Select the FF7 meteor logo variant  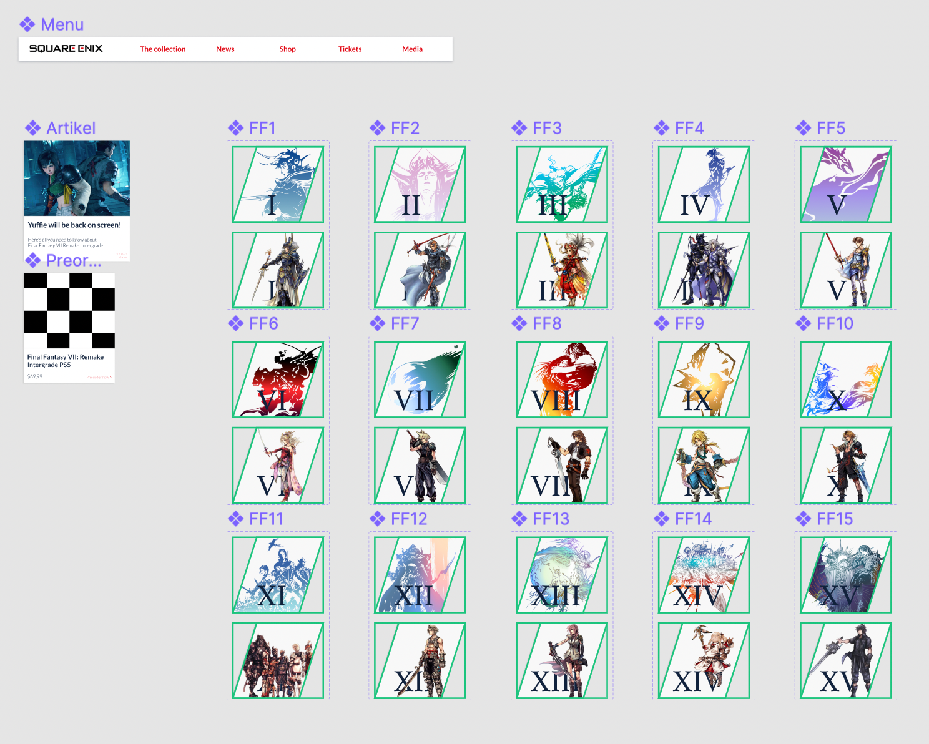pos(420,379)
